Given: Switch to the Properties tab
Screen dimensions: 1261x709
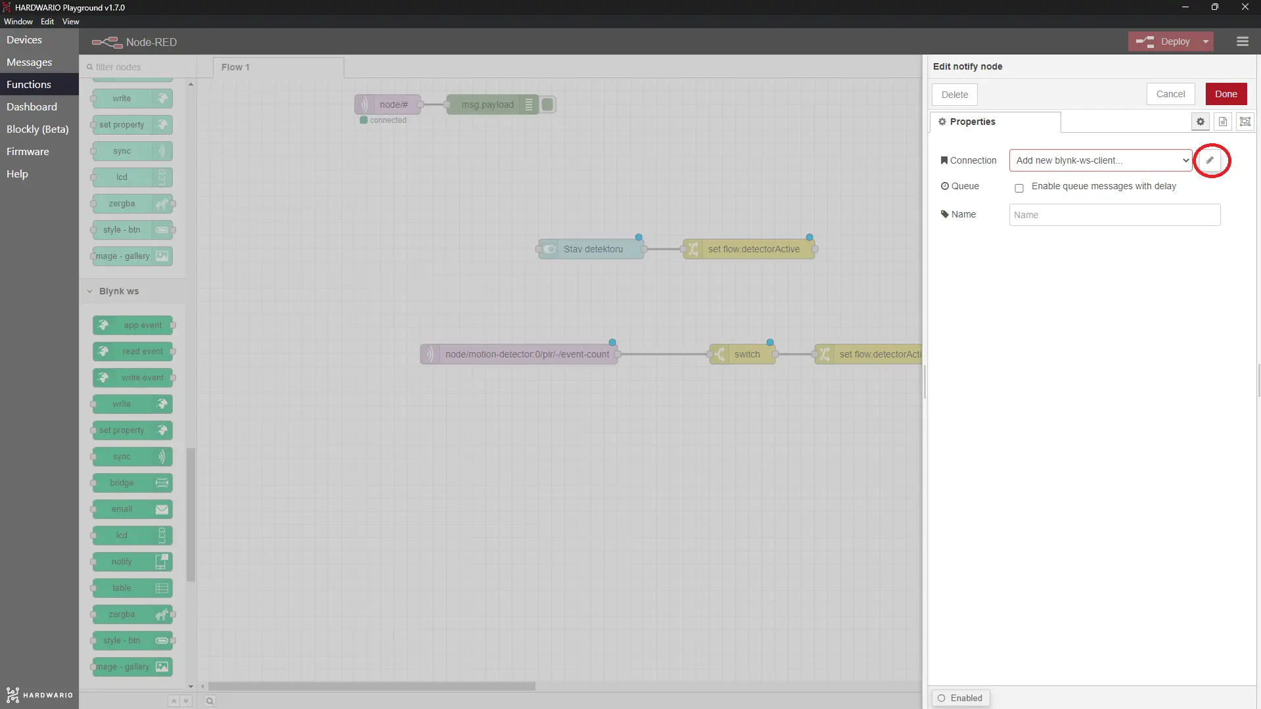Looking at the screenshot, I should click(x=995, y=122).
